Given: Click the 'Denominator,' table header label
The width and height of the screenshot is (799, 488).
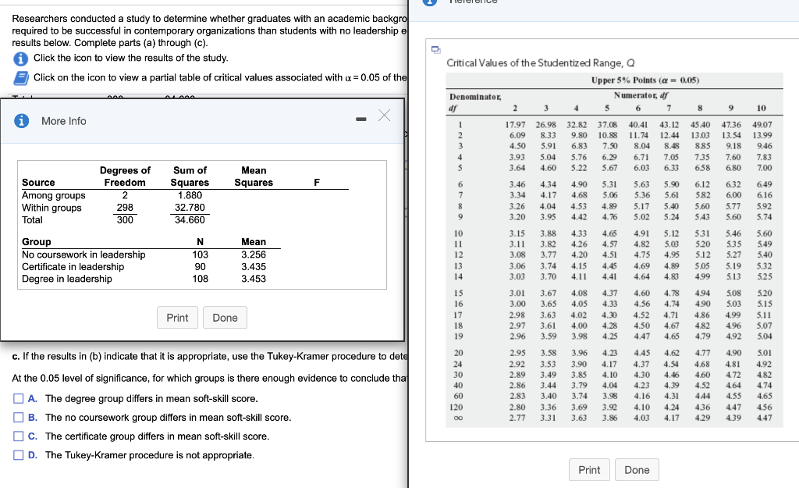Looking at the screenshot, I should (475, 97).
